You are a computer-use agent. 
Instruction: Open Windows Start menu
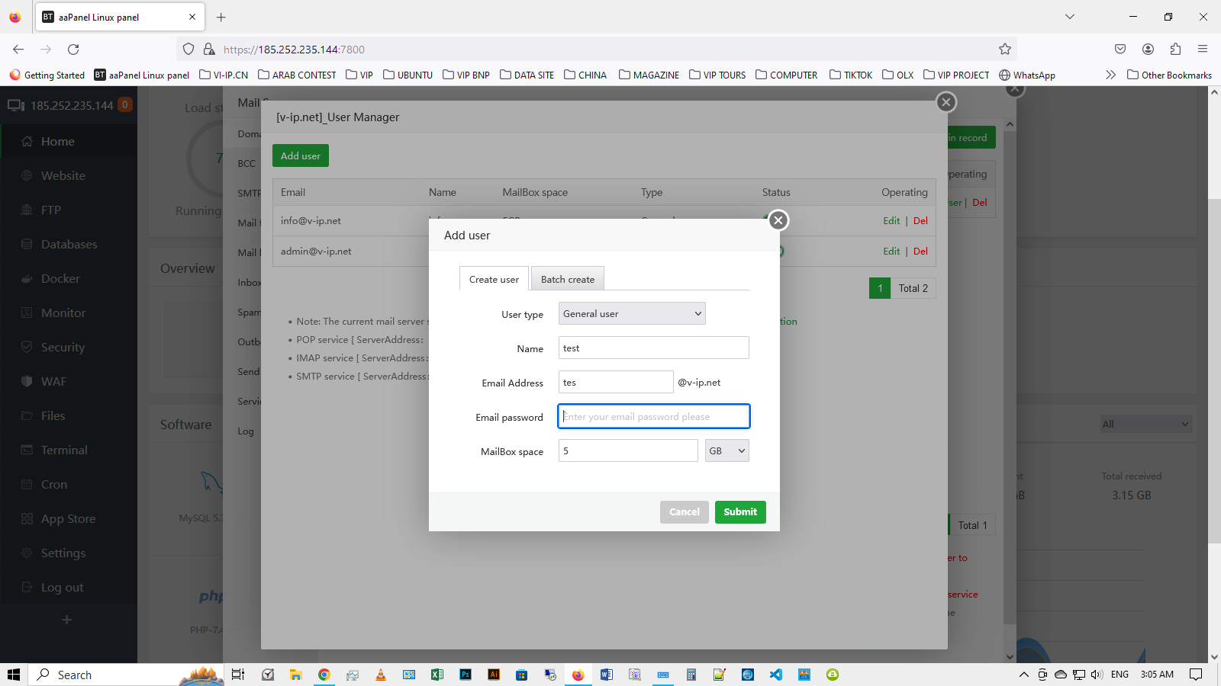click(x=14, y=675)
